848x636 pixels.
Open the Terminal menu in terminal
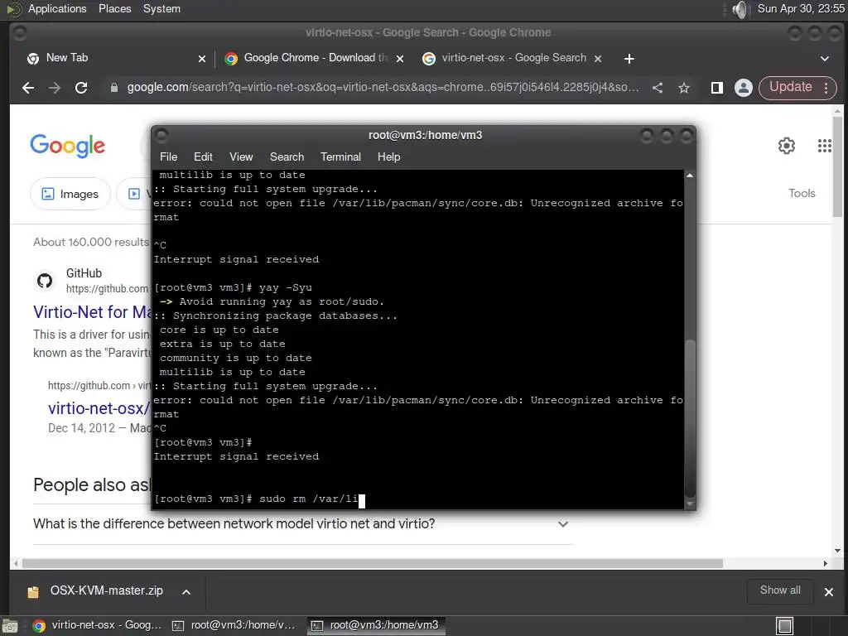[340, 157]
